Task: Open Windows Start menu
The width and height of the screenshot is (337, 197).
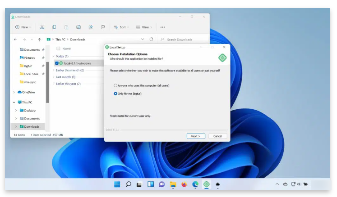Action: (x=117, y=184)
